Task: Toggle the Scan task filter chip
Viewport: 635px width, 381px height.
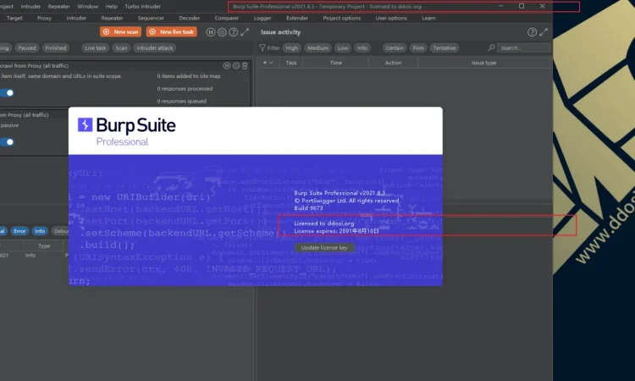Action: (x=121, y=47)
